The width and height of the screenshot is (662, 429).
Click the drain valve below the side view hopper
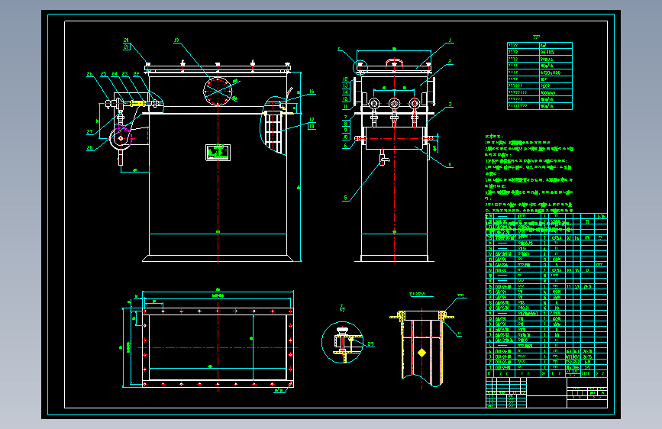click(x=383, y=157)
